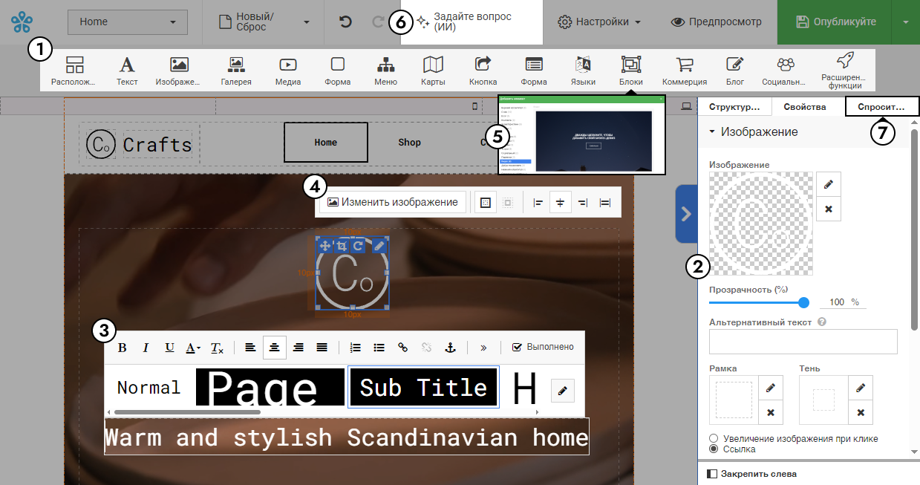Open the Галерея gallery tool
The image size is (920, 485).
pos(236,71)
